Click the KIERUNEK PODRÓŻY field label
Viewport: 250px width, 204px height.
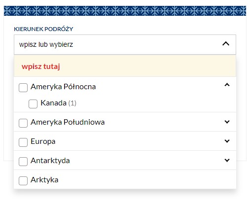tap(43, 29)
